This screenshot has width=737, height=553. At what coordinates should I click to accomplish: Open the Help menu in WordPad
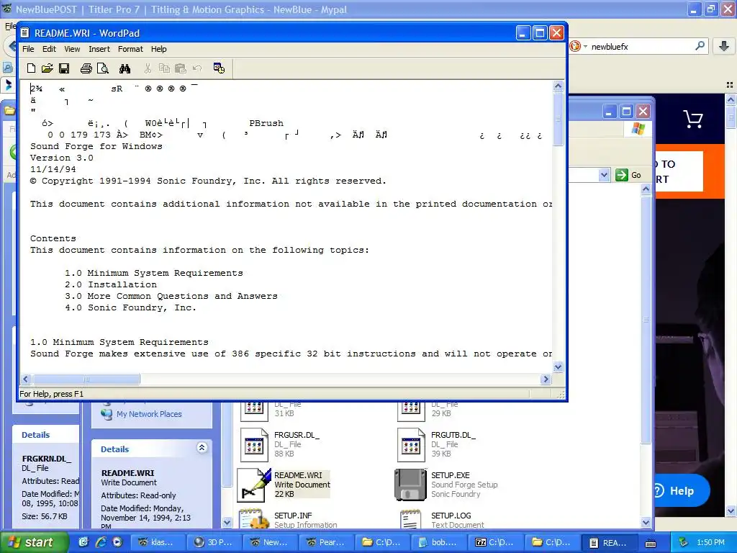[158, 49]
